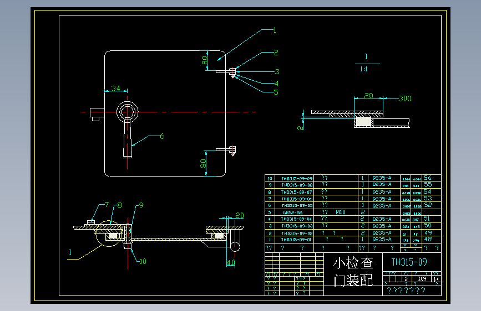Click the remark number 48 in parts list
Screen dimensions: 481x311
pos(428,240)
